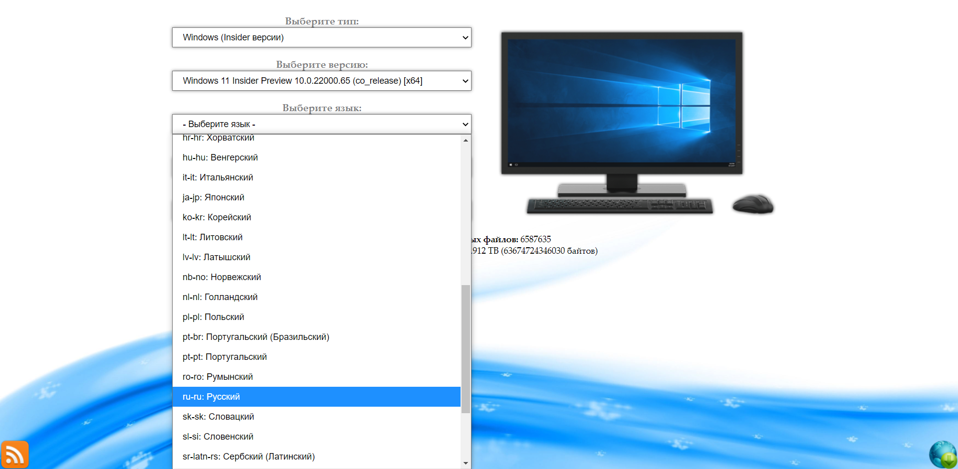
Task: Open the type dropdown showing Windows (Insider версии)
Action: [x=322, y=37]
